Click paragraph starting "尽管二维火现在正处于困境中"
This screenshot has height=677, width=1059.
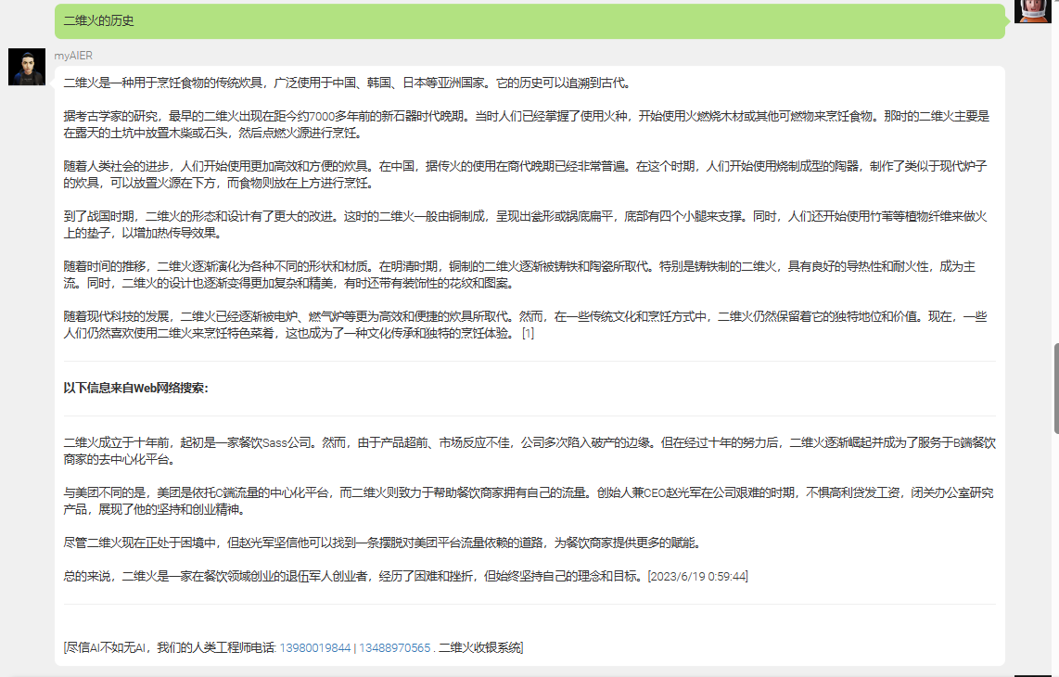(385, 543)
